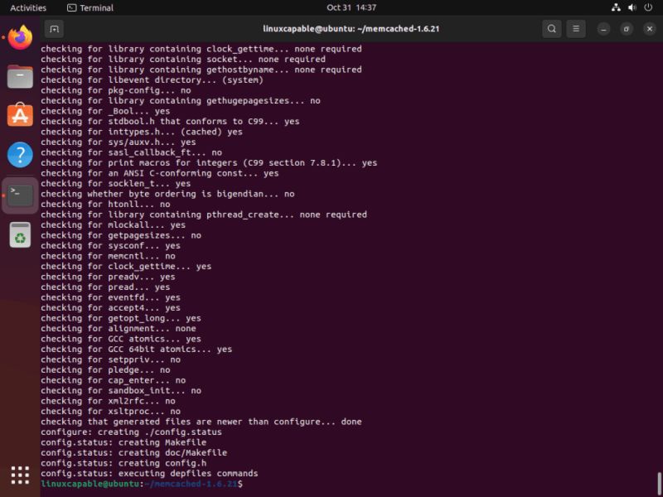663x497 pixels.
Task: Toggle the terminal restore-down window state
Action: point(626,28)
